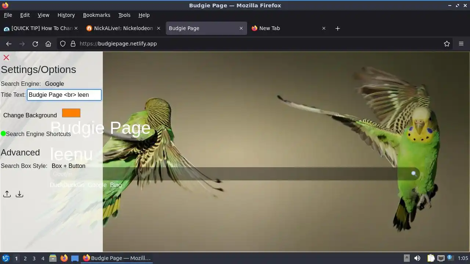Open the Help menu
The height and width of the screenshot is (264, 470).
(144, 15)
